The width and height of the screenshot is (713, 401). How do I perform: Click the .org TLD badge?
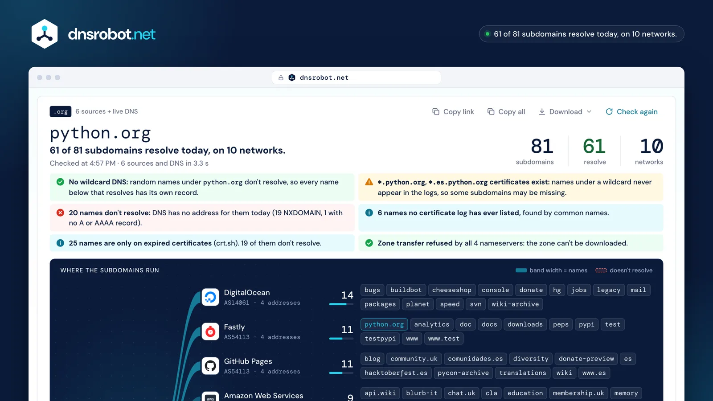[x=61, y=111]
